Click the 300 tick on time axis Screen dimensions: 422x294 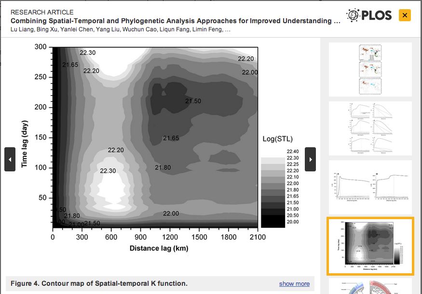[x=41, y=47]
